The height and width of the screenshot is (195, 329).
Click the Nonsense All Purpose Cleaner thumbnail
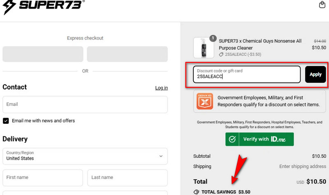pos(204,48)
